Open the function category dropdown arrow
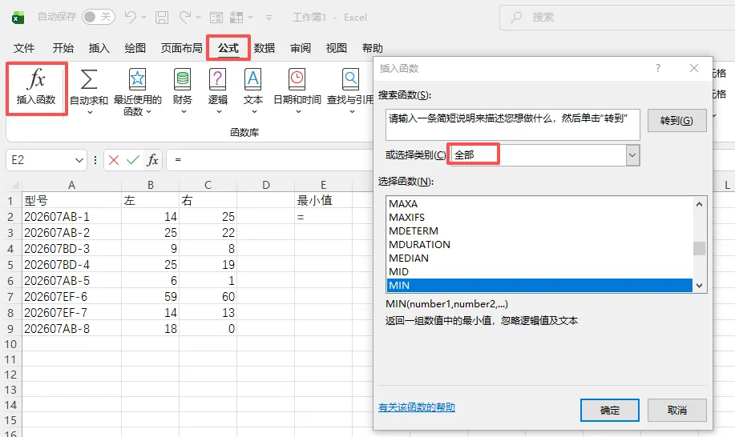 pyautogui.click(x=632, y=154)
